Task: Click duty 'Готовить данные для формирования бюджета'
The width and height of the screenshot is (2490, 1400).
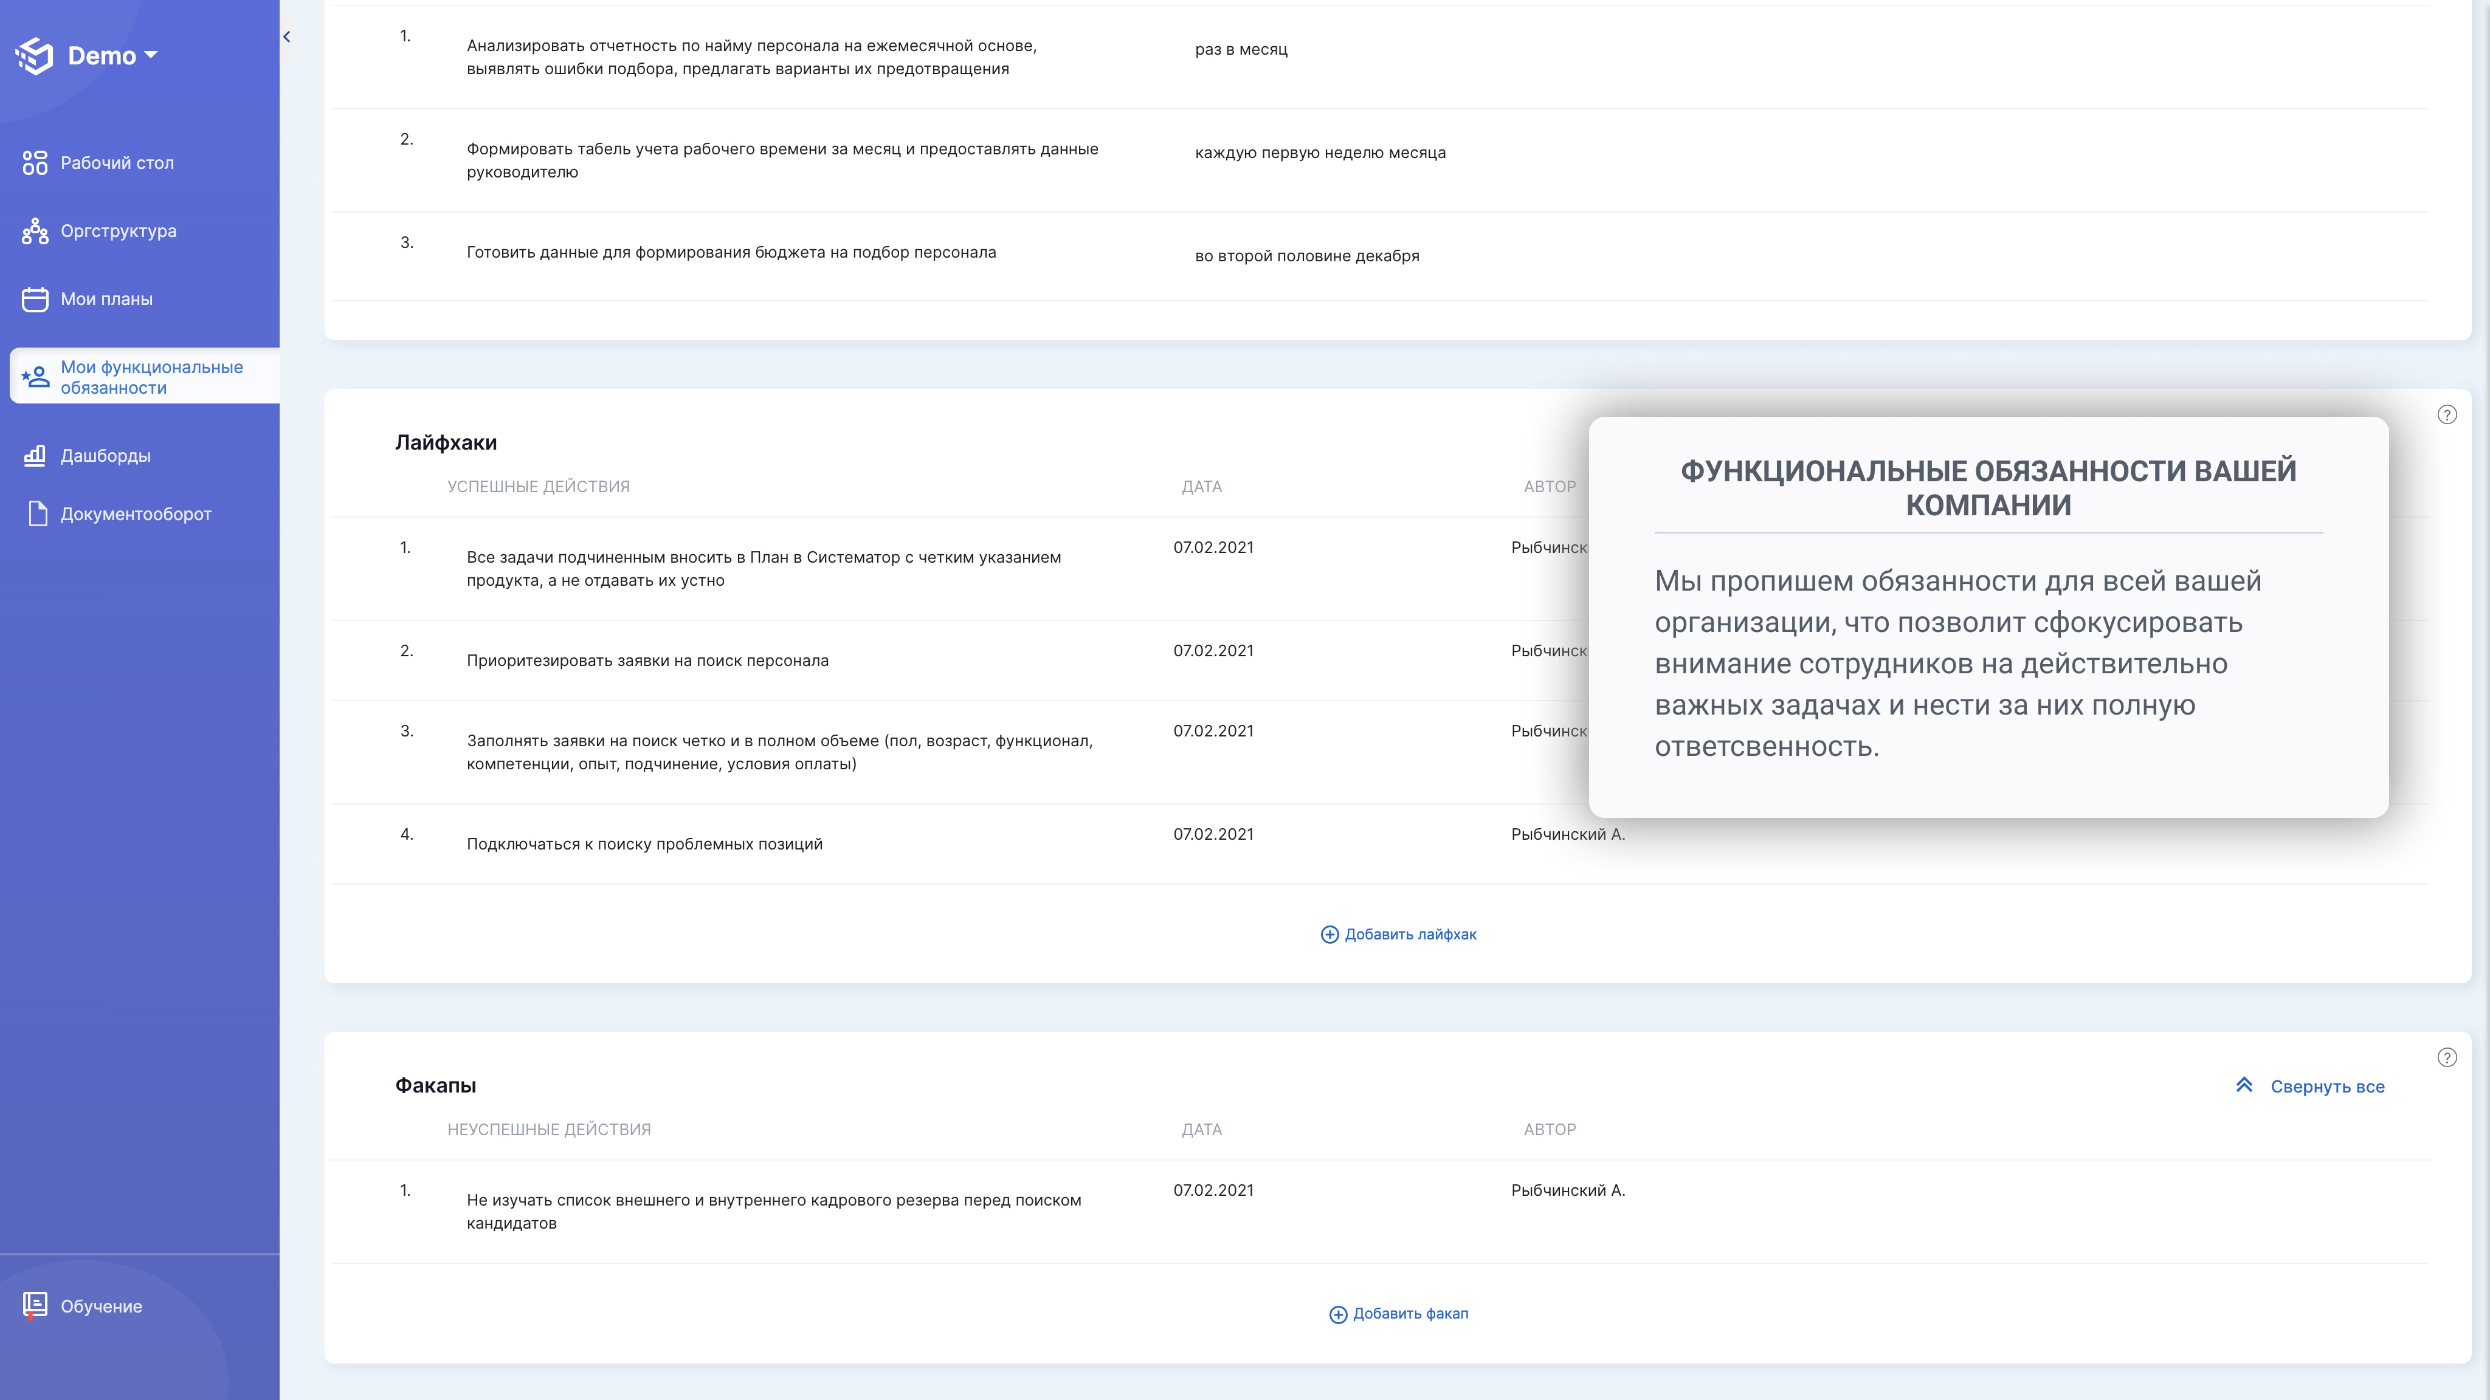Action: 731,252
